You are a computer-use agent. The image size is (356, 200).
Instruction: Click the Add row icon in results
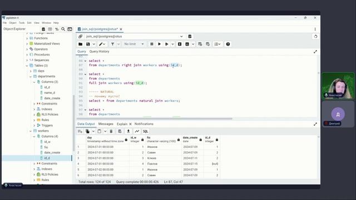[80, 131]
